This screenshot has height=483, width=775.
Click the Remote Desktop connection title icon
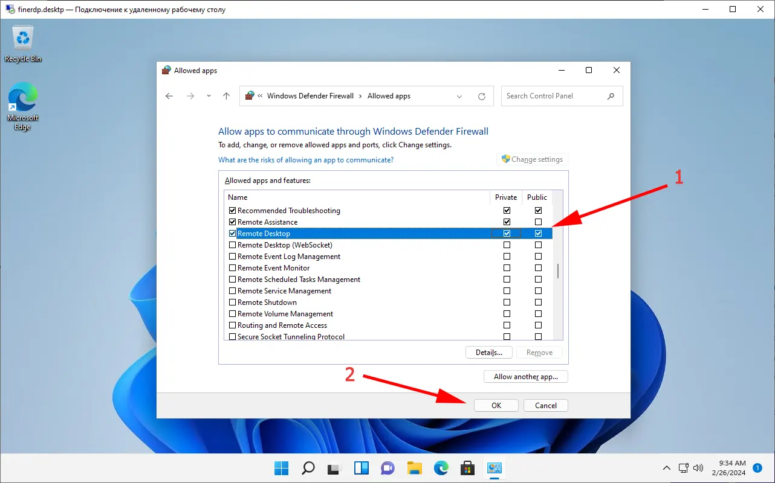10,10
